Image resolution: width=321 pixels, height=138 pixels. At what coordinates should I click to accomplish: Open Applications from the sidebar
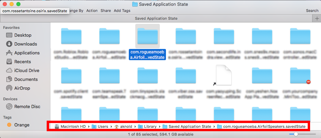coord(23,53)
